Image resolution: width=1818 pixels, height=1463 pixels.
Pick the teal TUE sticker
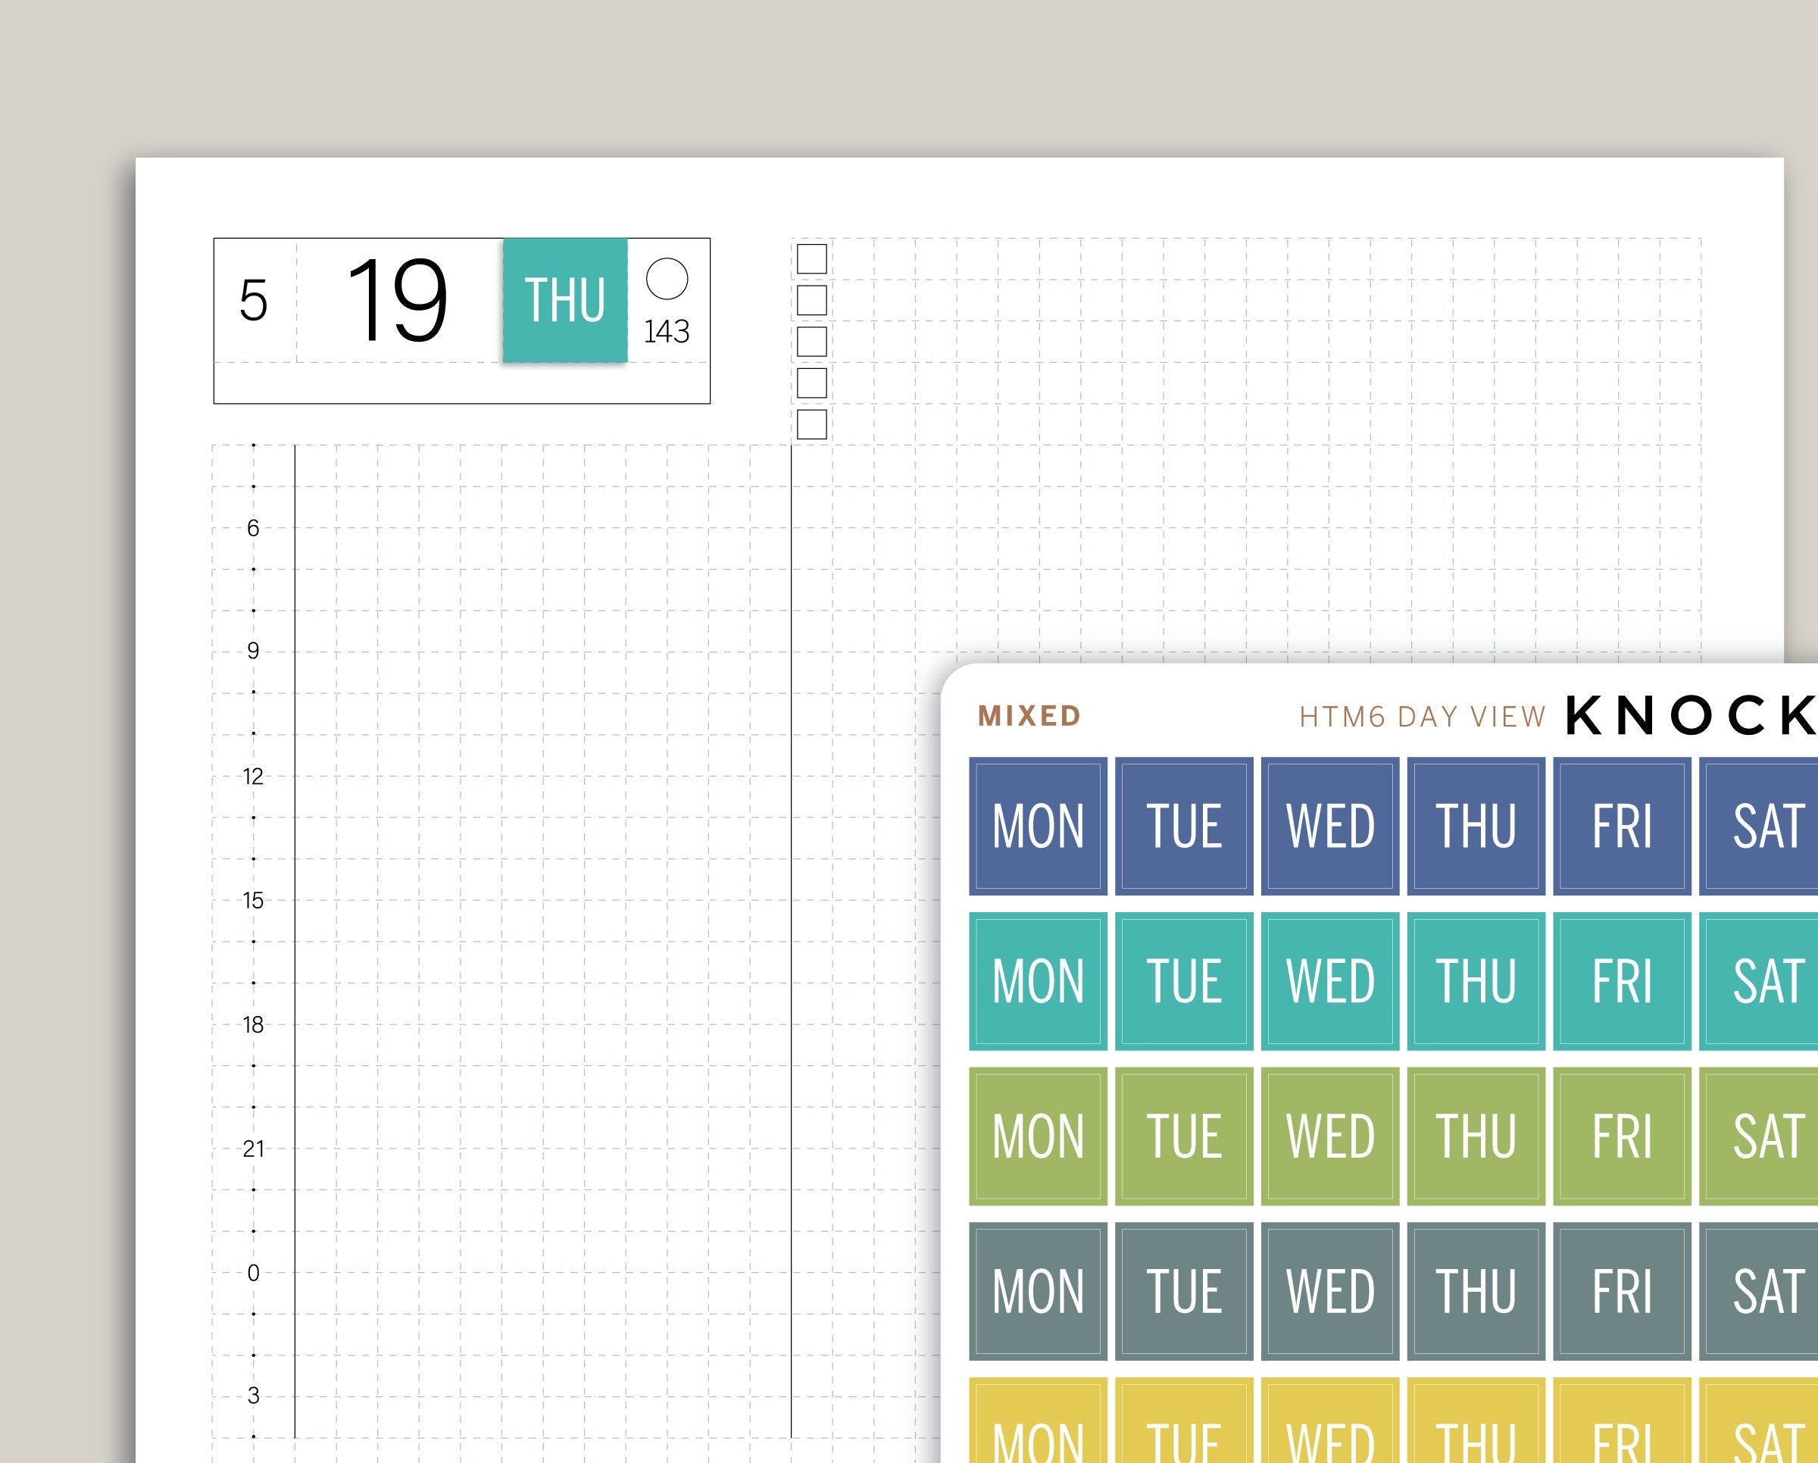pyautogui.click(x=1184, y=980)
